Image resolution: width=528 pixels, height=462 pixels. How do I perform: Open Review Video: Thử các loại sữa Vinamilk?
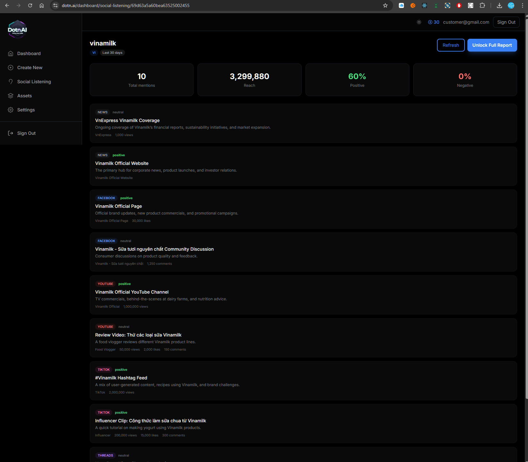(303, 338)
